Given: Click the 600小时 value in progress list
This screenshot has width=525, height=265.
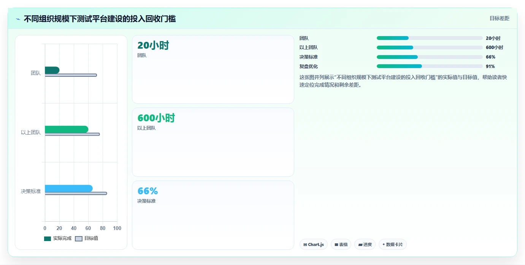Looking at the screenshot, I should (494, 48).
